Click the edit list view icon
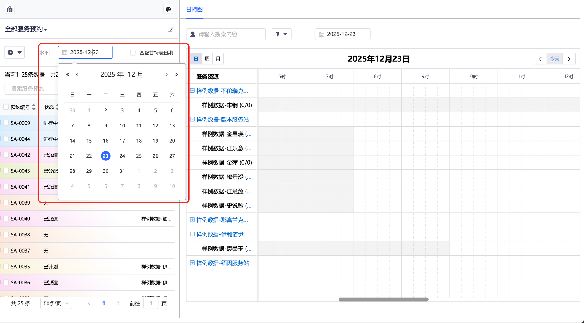 point(170,29)
